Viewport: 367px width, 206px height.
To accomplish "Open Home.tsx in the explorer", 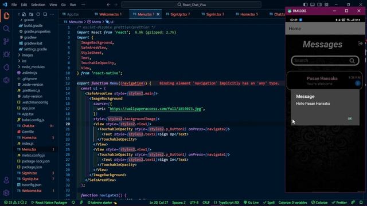I will pyautogui.click(x=29, y=137).
